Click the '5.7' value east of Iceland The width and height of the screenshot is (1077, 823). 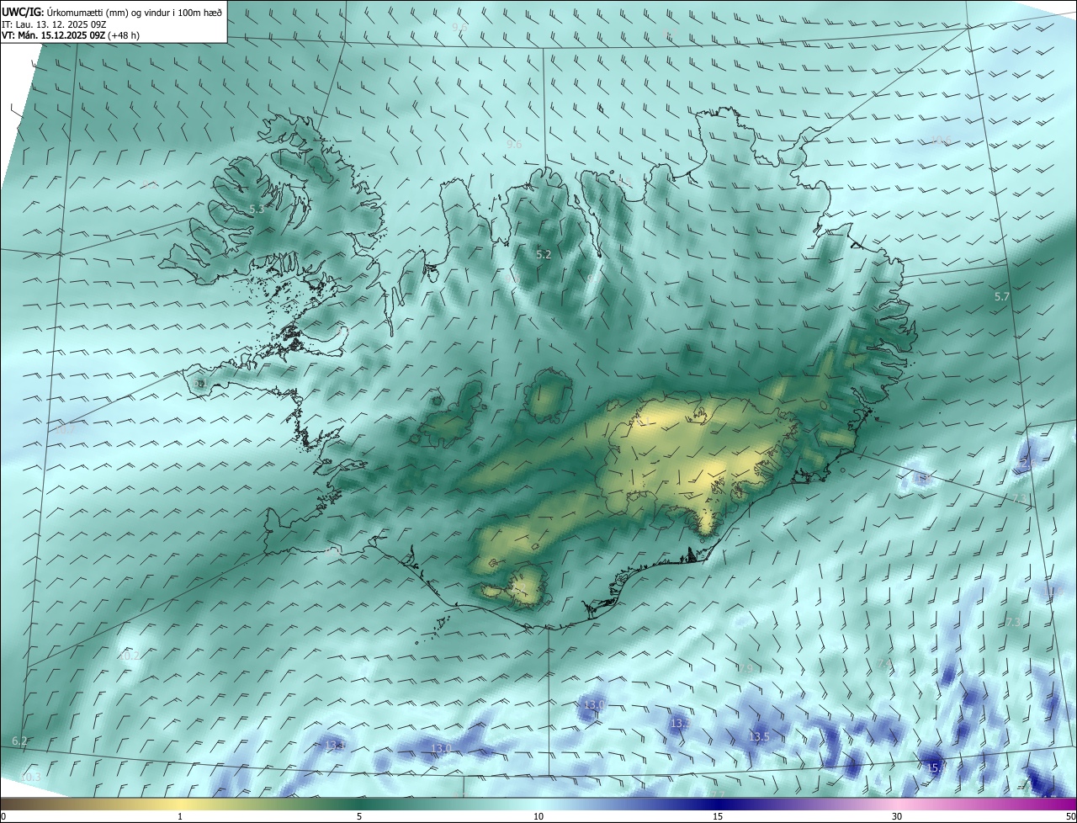[1001, 296]
